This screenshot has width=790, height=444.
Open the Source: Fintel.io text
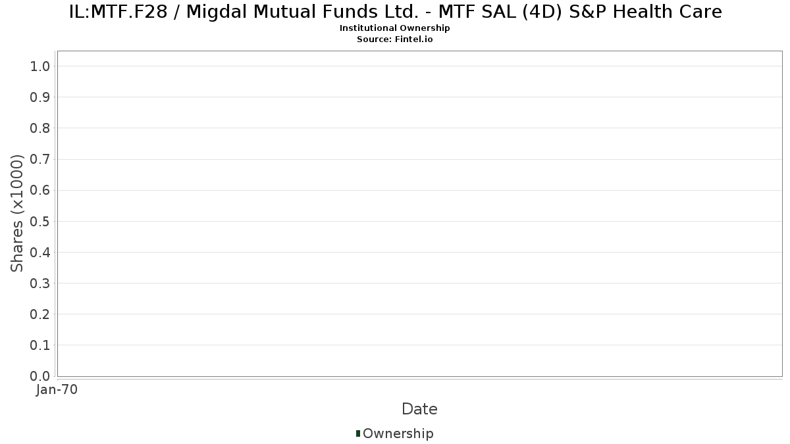(x=395, y=39)
